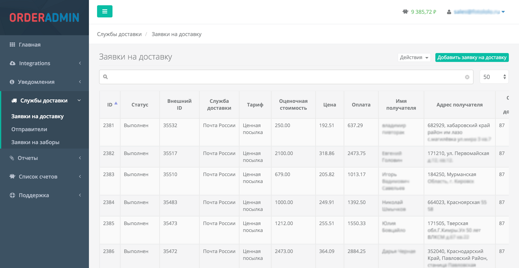This screenshot has width=519, height=268.
Task: Collapse the Службы доставки section chevron
Action: (x=79, y=101)
